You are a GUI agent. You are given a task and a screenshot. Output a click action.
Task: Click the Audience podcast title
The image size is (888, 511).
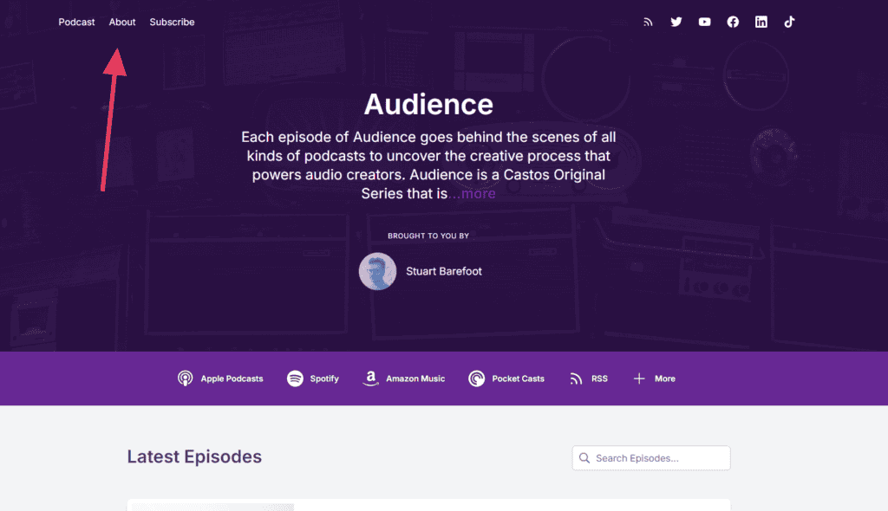pos(428,105)
